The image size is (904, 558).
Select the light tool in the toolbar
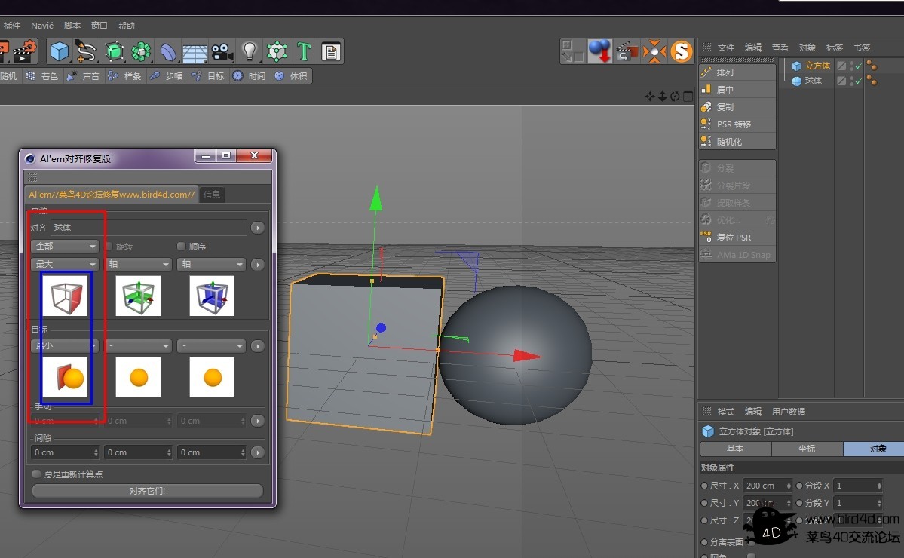249,51
